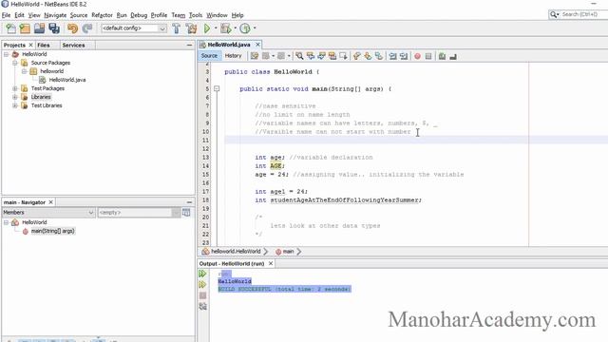This screenshot has height=342, width=608.
Task: Open the Navigator filter dropdown arrow
Action: point(176,213)
